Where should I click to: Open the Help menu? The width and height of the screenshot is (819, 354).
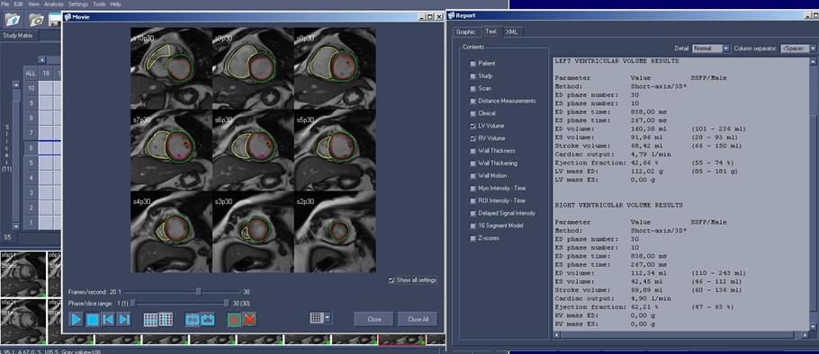click(115, 4)
